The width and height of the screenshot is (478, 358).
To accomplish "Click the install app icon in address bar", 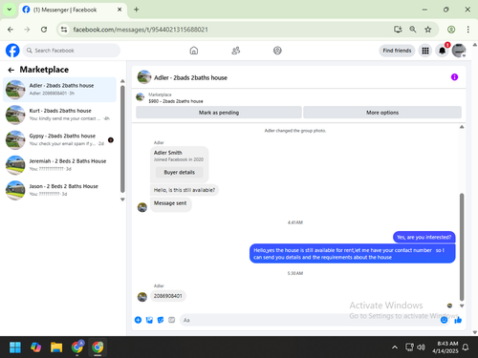I will tap(398, 30).
